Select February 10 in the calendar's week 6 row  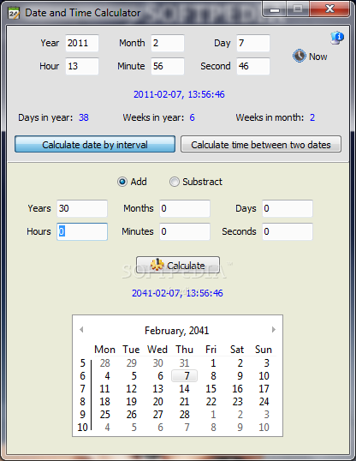click(x=264, y=375)
